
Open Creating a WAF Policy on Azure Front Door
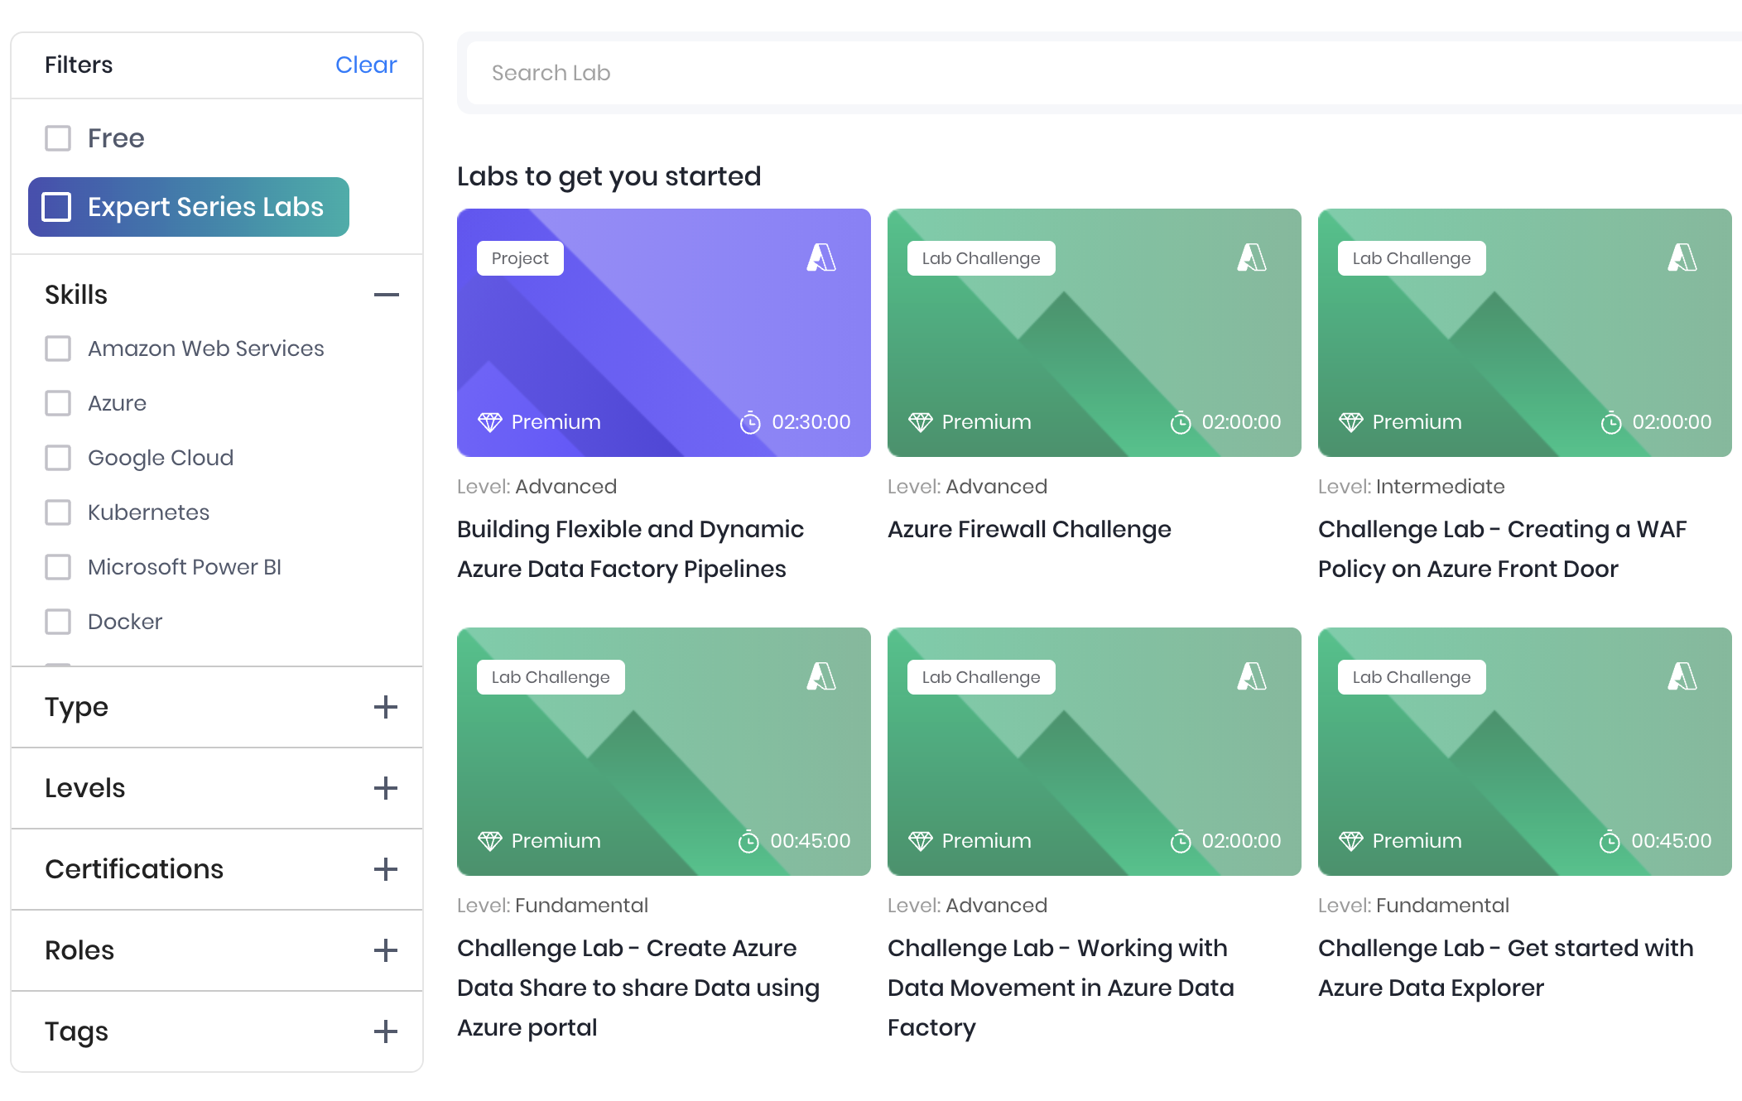tap(1503, 549)
